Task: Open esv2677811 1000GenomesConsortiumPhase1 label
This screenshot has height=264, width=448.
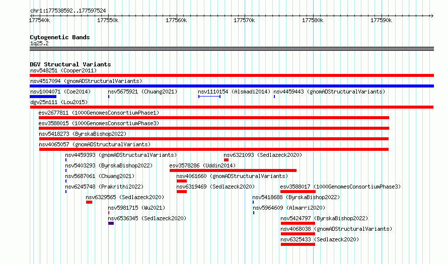Action: [x=99, y=113]
